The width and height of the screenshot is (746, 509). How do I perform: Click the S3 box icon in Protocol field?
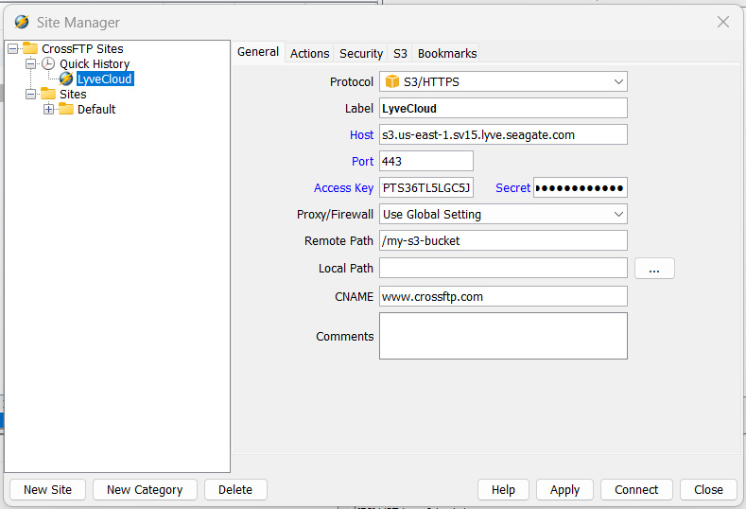coord(391,82)
